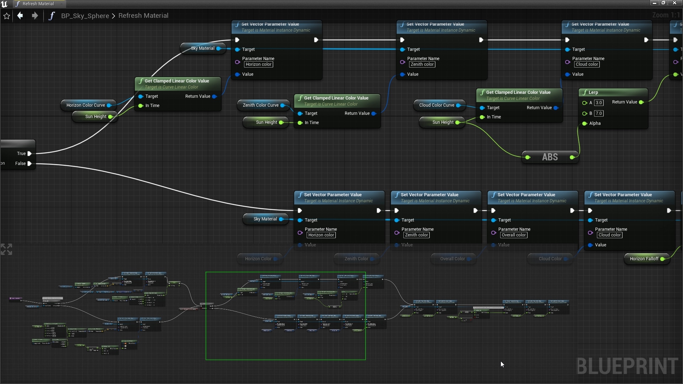The image size is (683, 384).
Task: Click the ABS node input pin
Action: 528,157
